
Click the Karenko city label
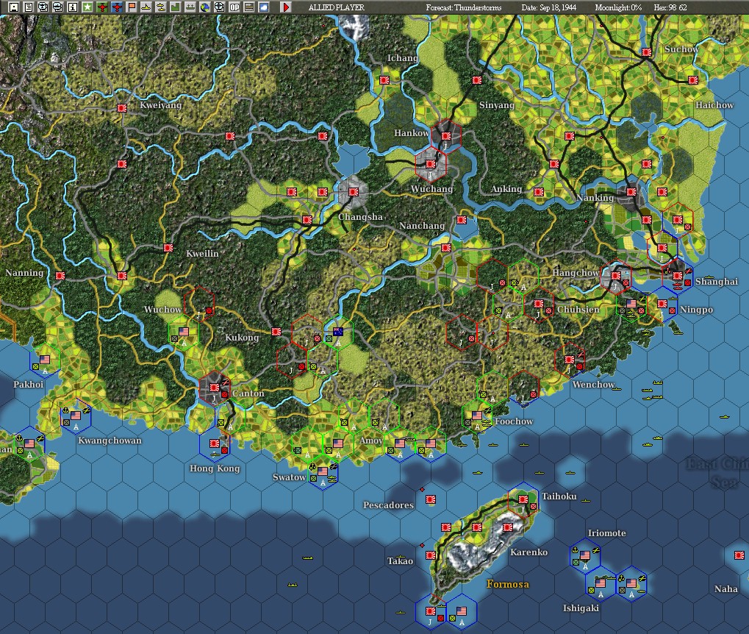tap(528, 552)
